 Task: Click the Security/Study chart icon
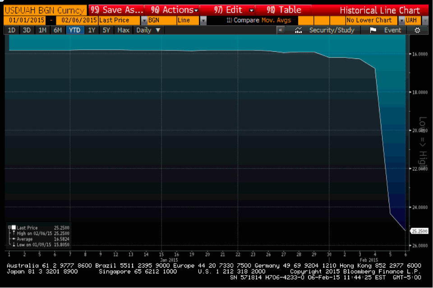click(x=298, y=30)
